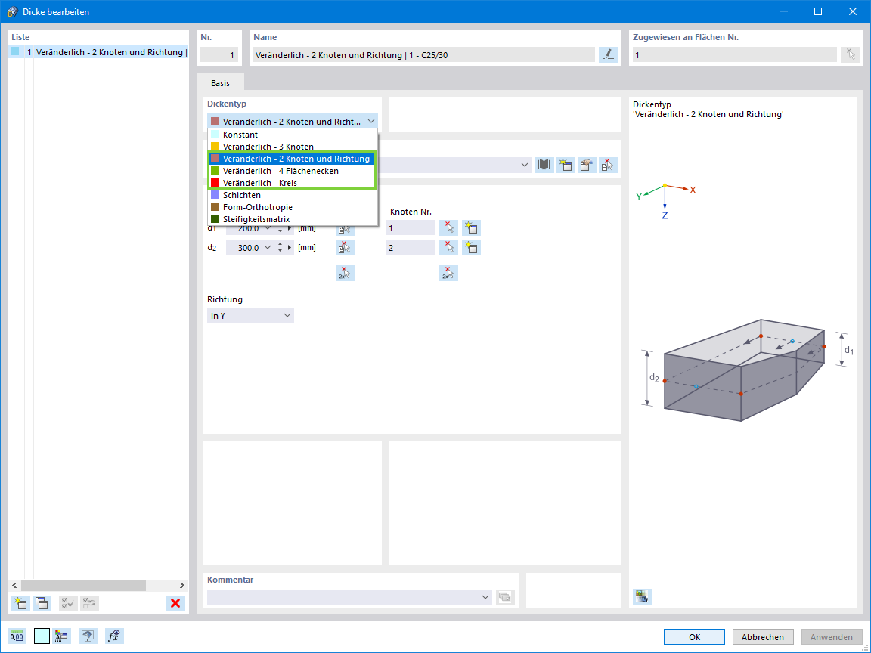This screenshot has height=653, width=871.
Task: Select list entry 1 Veränderlich - 2 Knoten
Action: 99,52
